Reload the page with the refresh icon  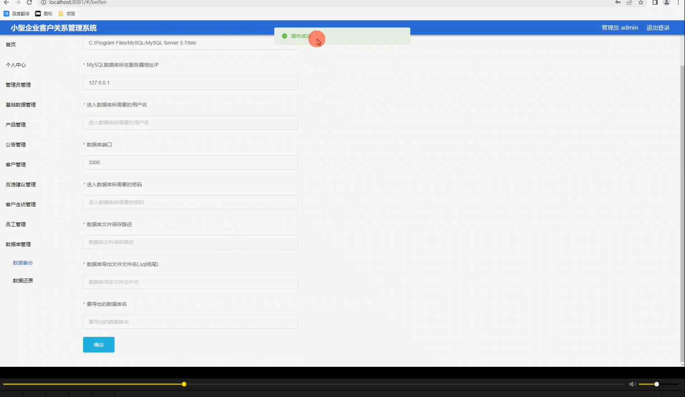point(29,2)
